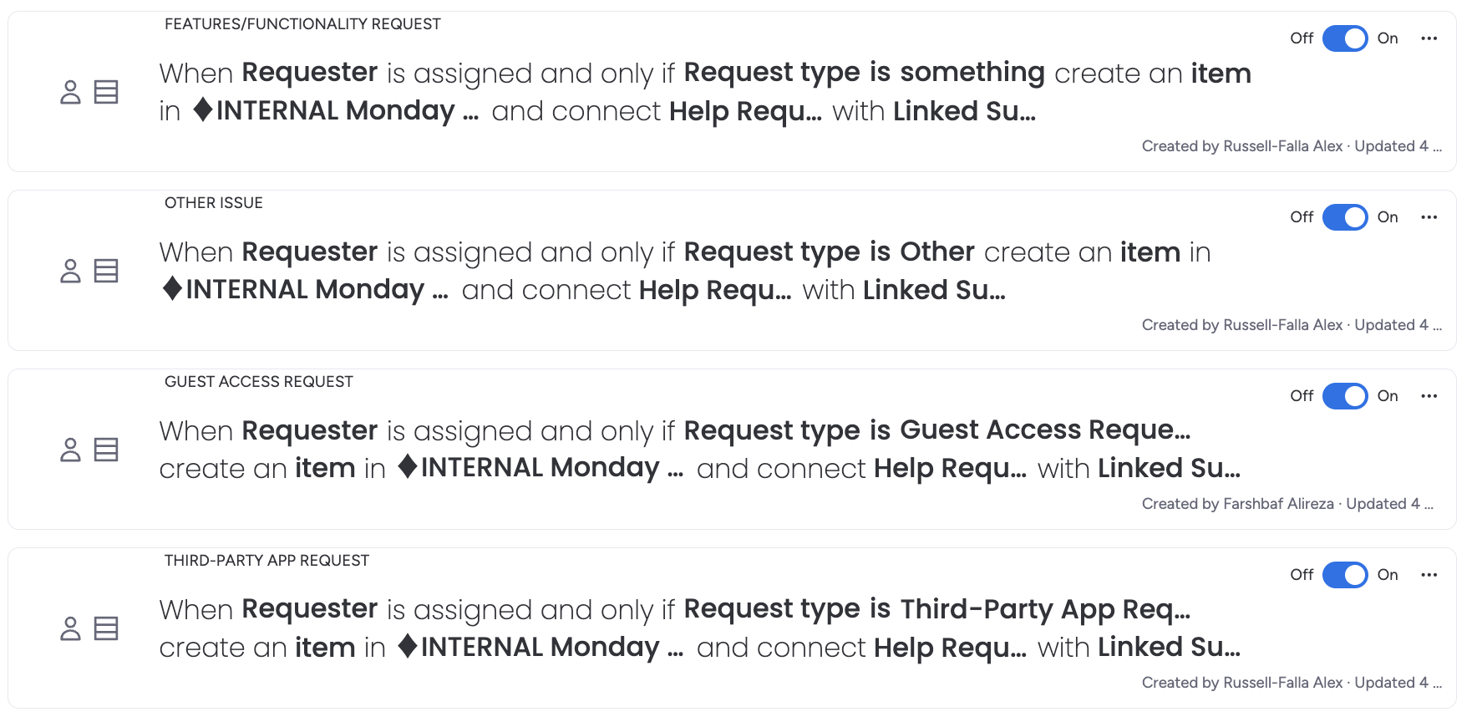Toggle off the Features/Functionality Request automation

(x=1344, y=38)
